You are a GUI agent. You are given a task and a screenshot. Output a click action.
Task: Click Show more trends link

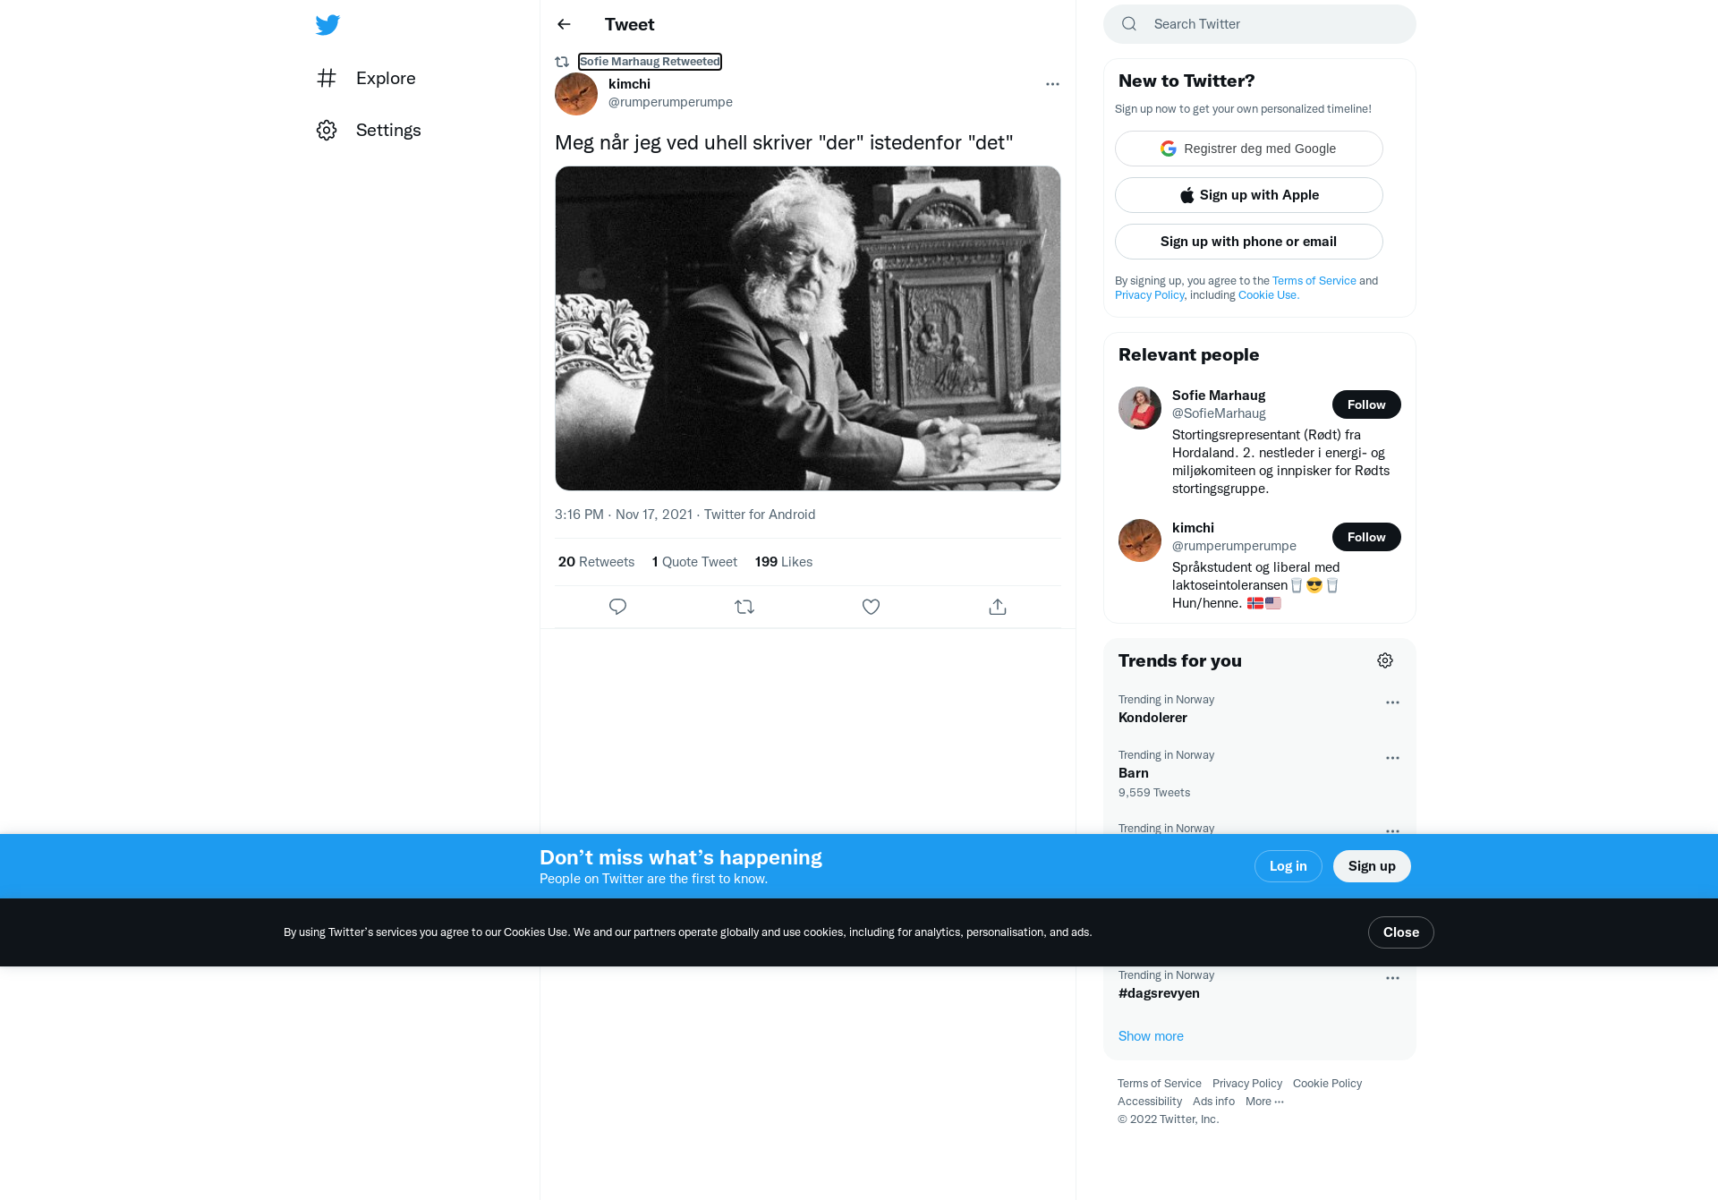pyautogui.click(x=1151, y=1036)
